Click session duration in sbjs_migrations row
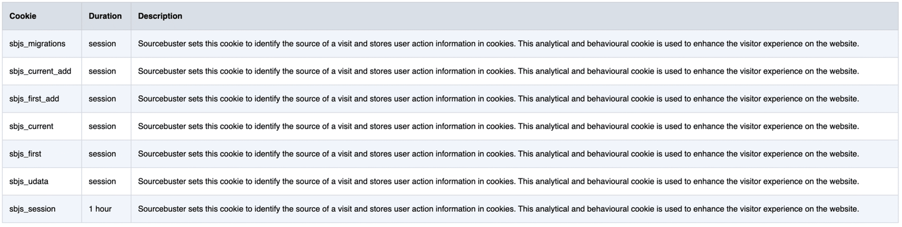 [x=102, y=43]
